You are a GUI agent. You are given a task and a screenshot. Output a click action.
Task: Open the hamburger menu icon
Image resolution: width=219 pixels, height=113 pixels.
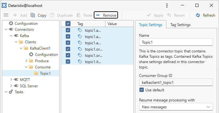coord(6,15)
